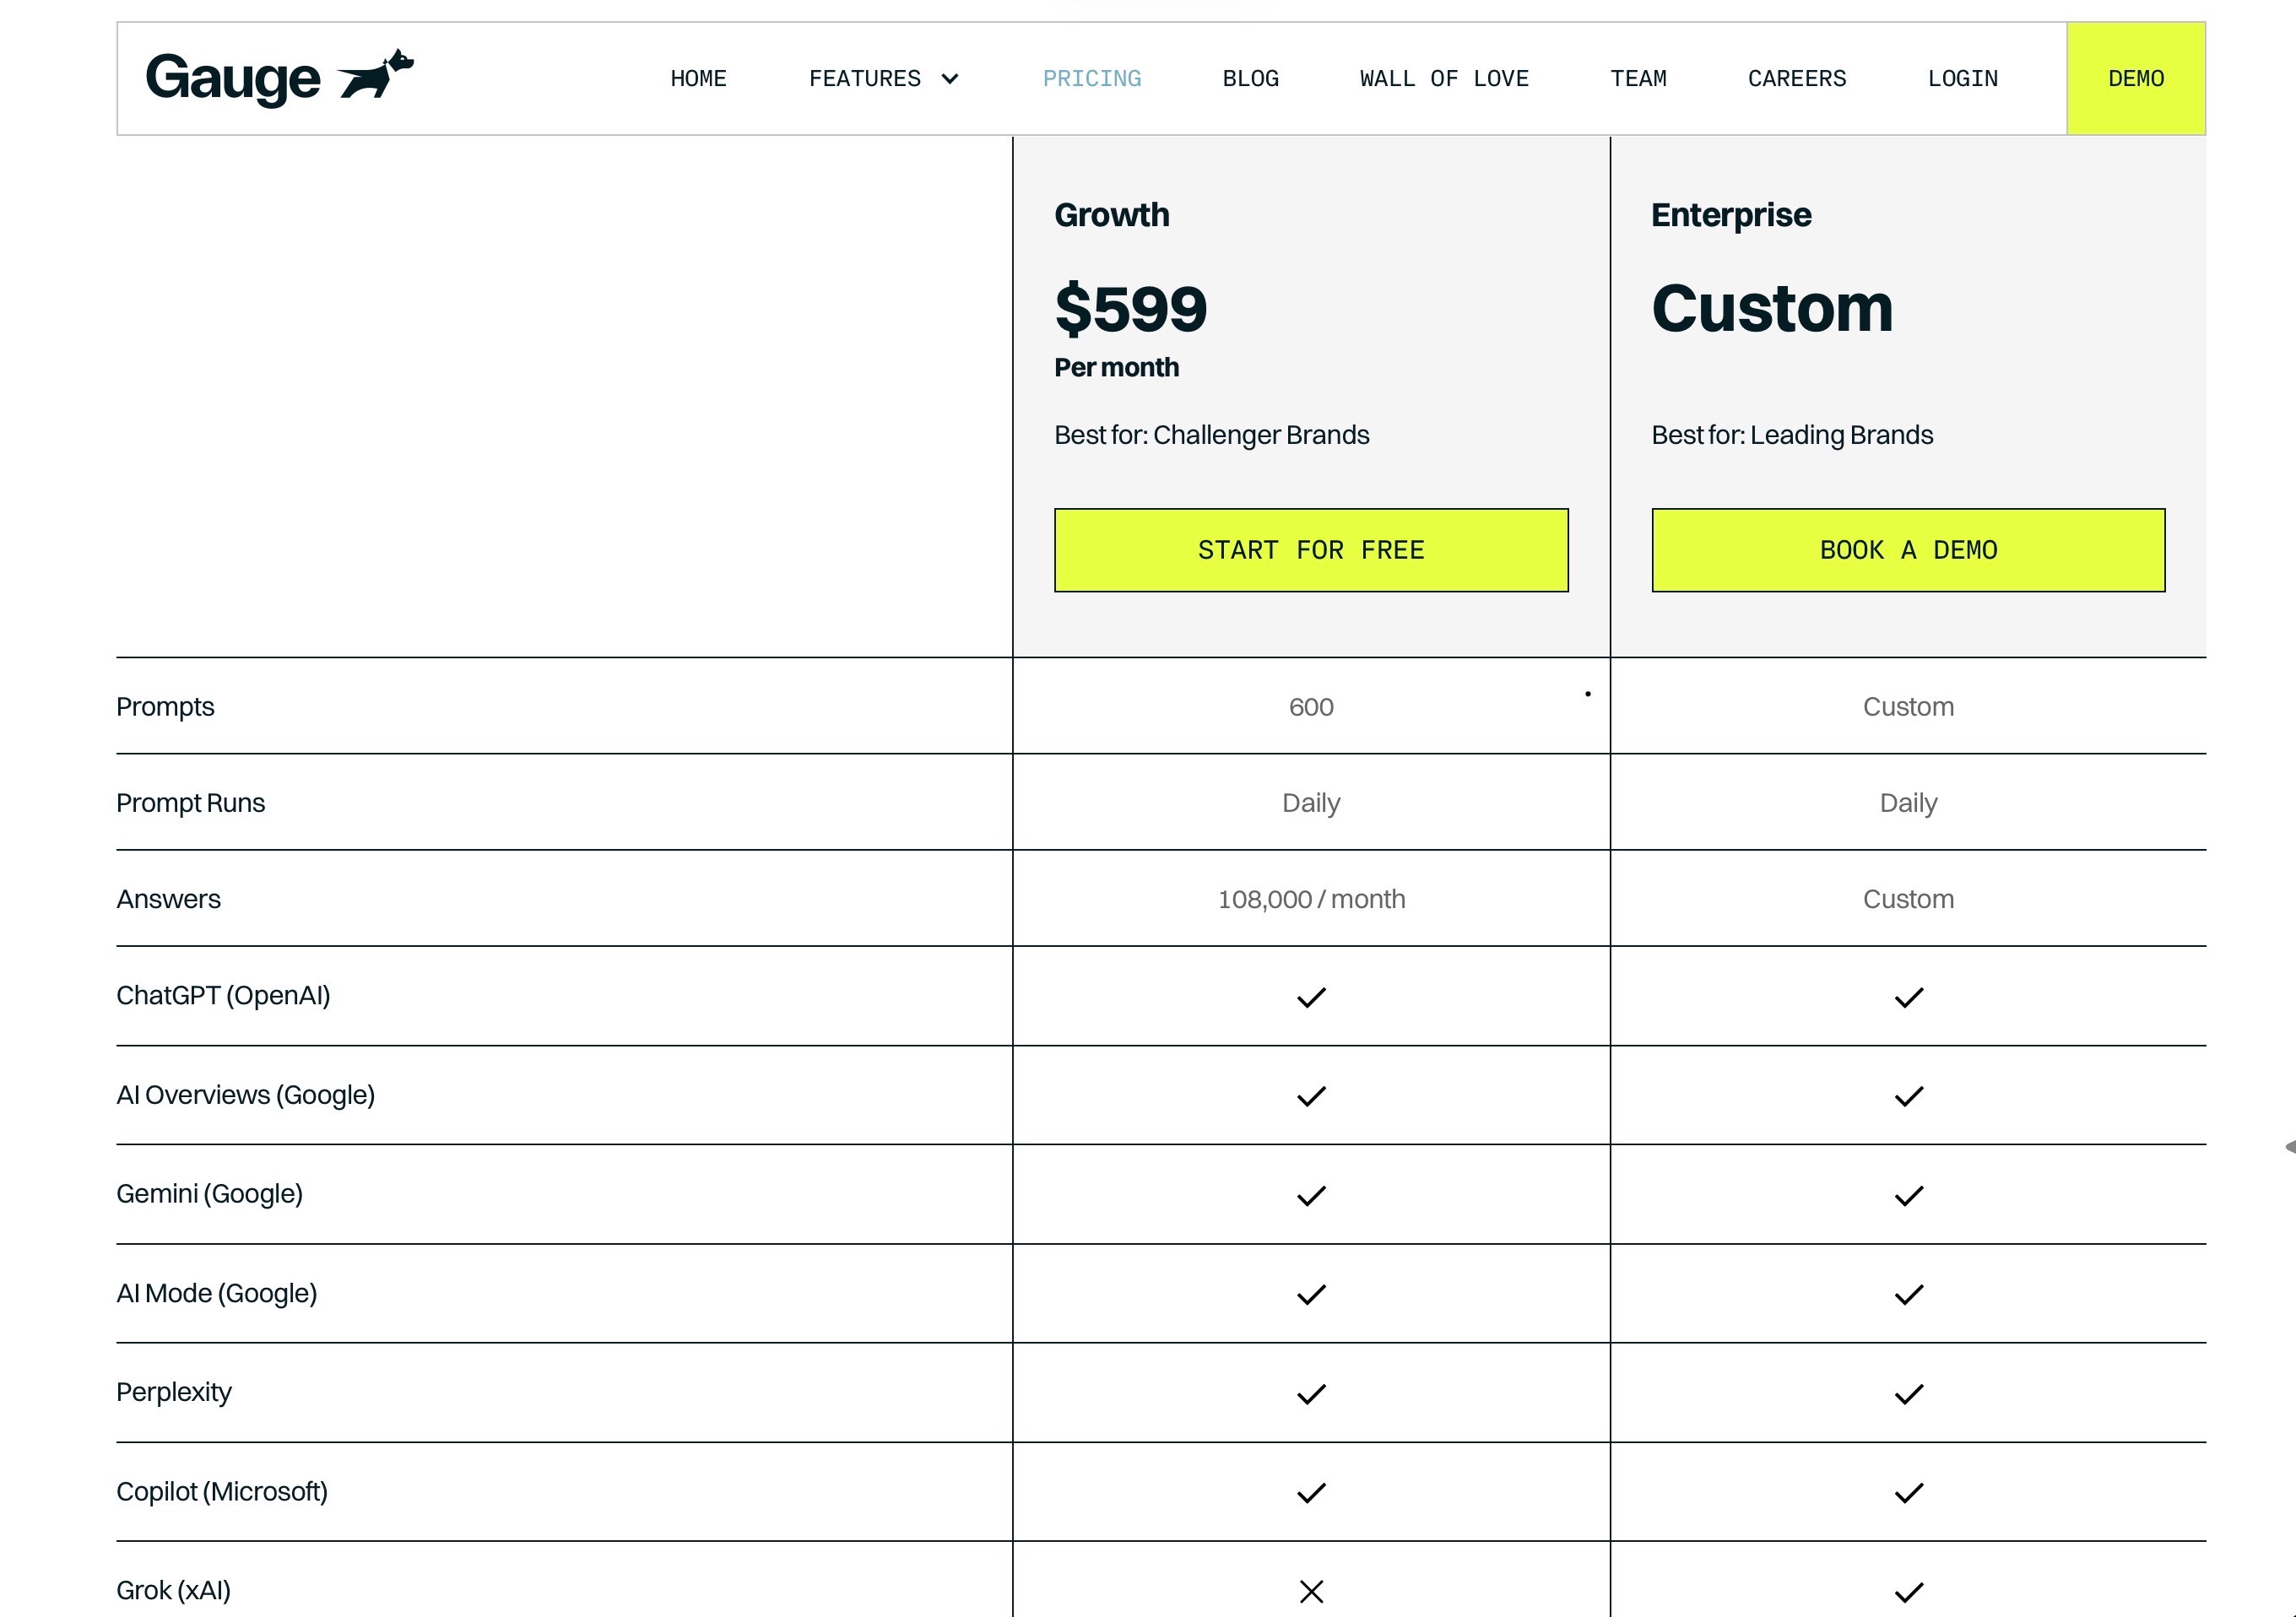The image size is (2296, 1617).
Task: Click the Gemini (Google) row label
Action: tap(209, 1194)
